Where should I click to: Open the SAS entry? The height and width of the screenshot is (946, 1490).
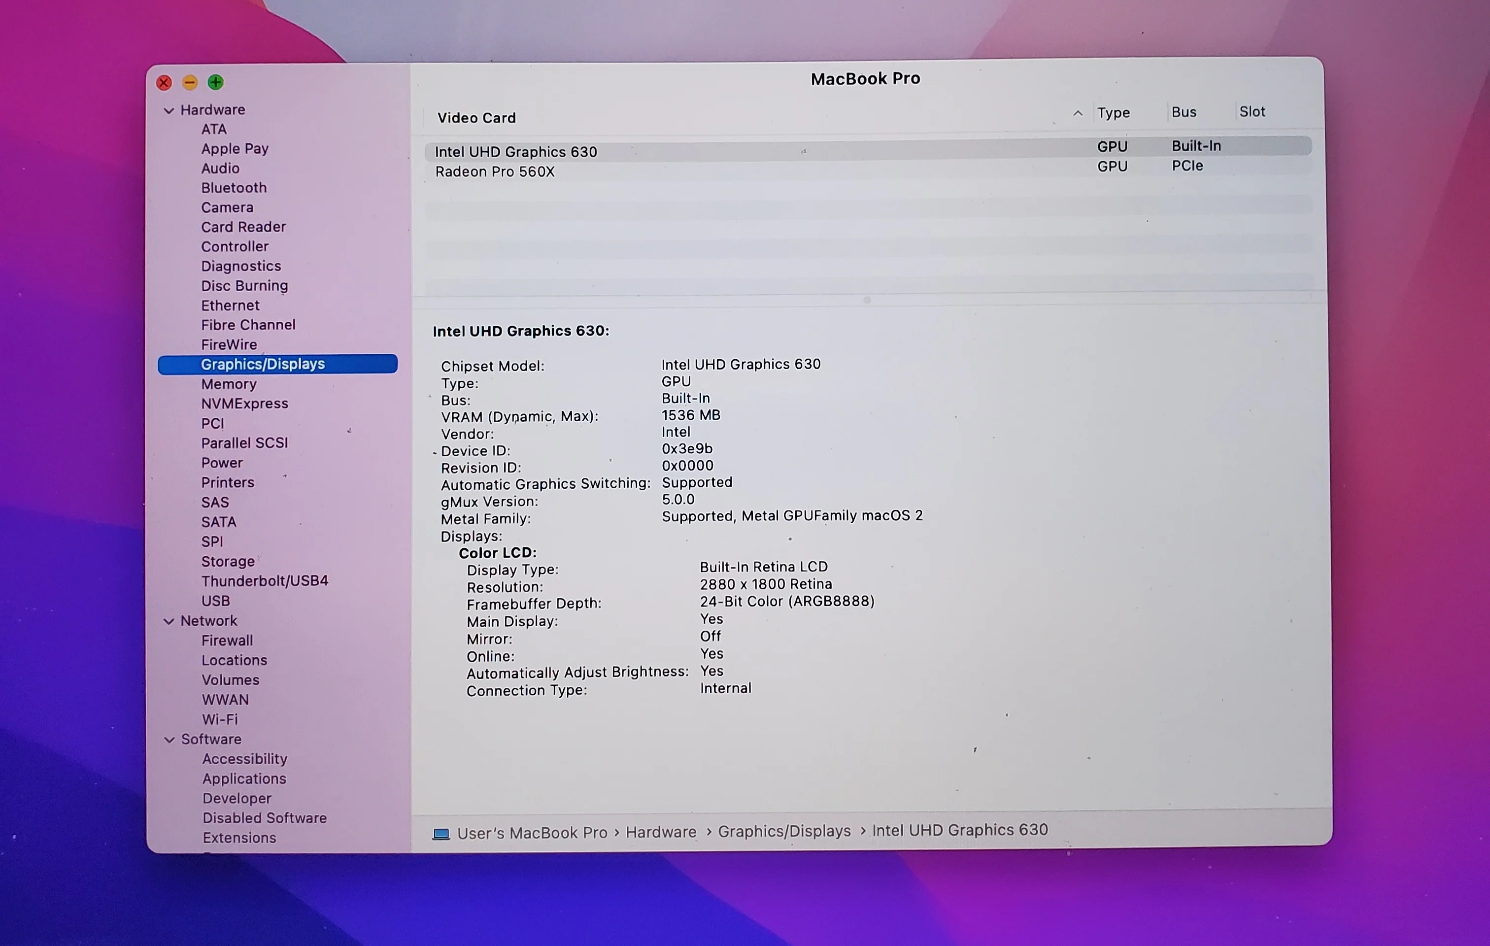coord(215,503)
